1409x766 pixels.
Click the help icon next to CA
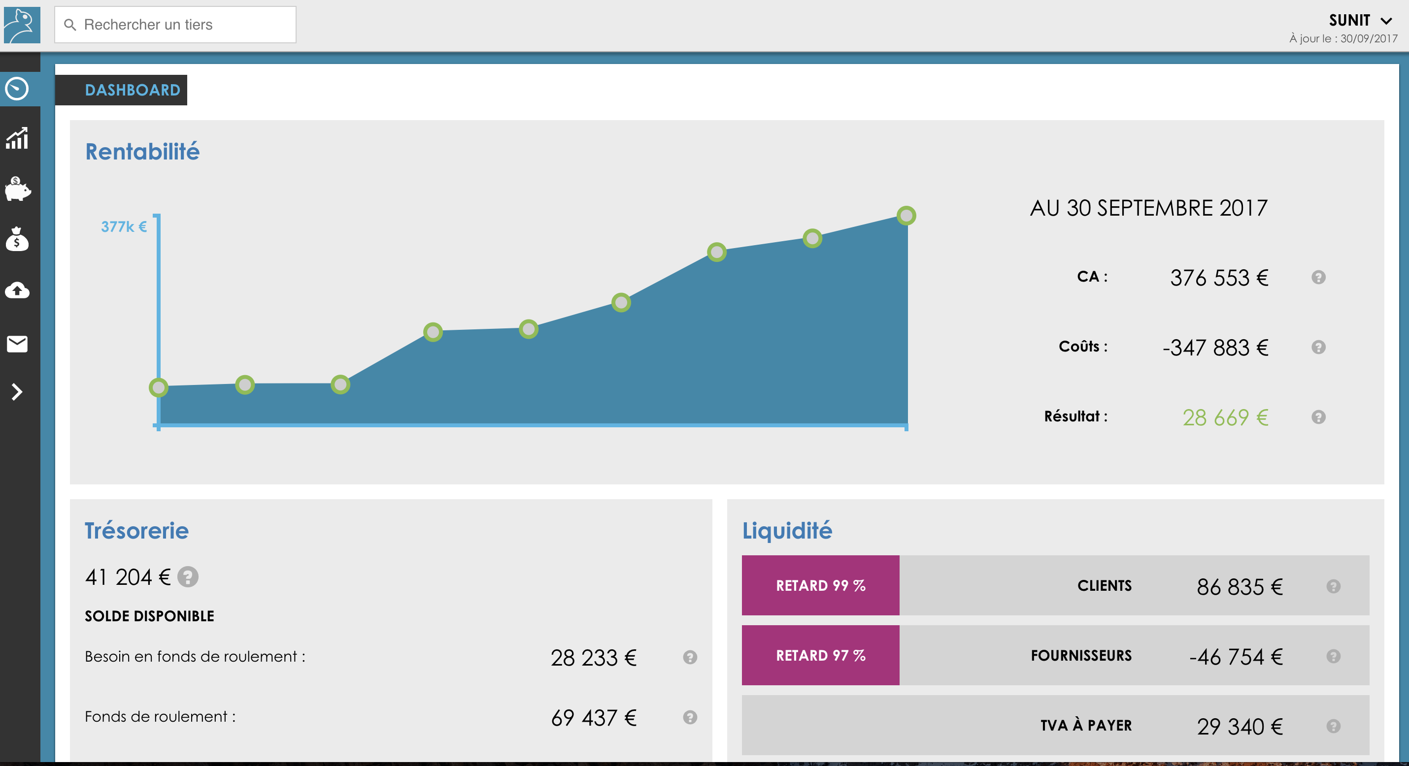coord(1318,277)
